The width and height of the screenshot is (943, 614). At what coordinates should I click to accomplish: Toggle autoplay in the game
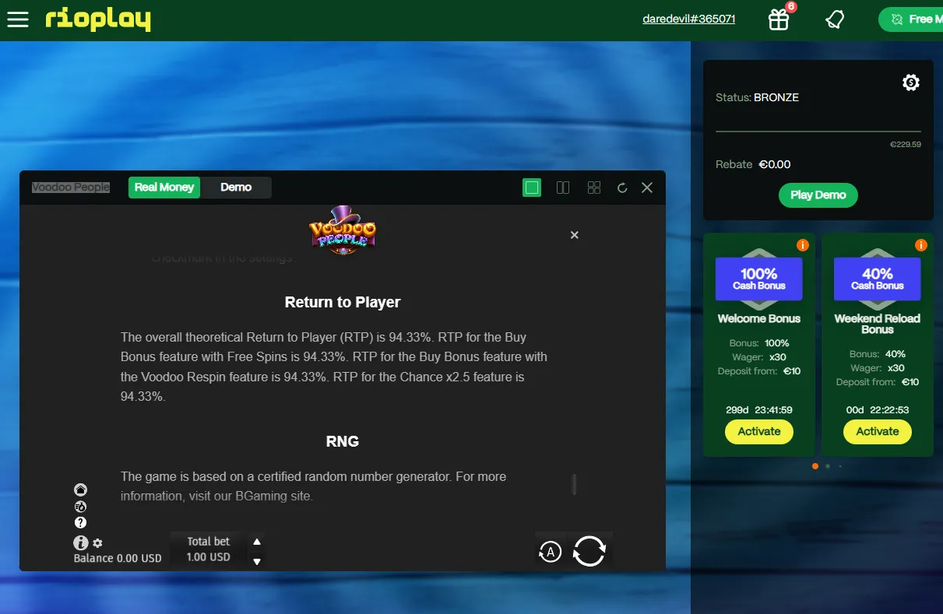coord(551,552)
